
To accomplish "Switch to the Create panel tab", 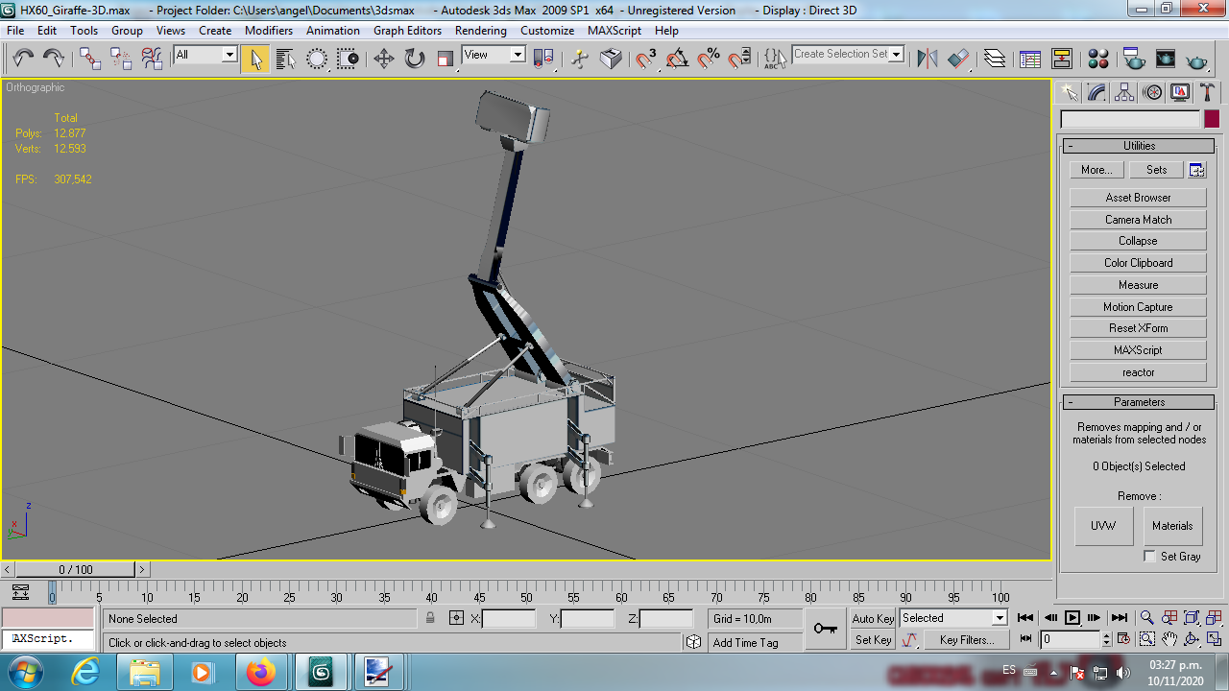I will click(x=1069, y=92).
